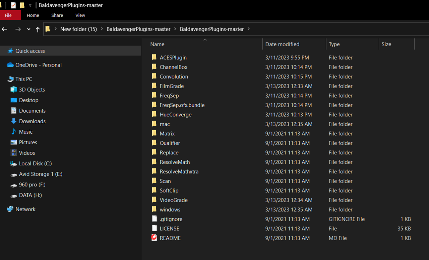
Task: Click the Network icon in sidebar
Action: pyautogui.click(x=10, y=209)
